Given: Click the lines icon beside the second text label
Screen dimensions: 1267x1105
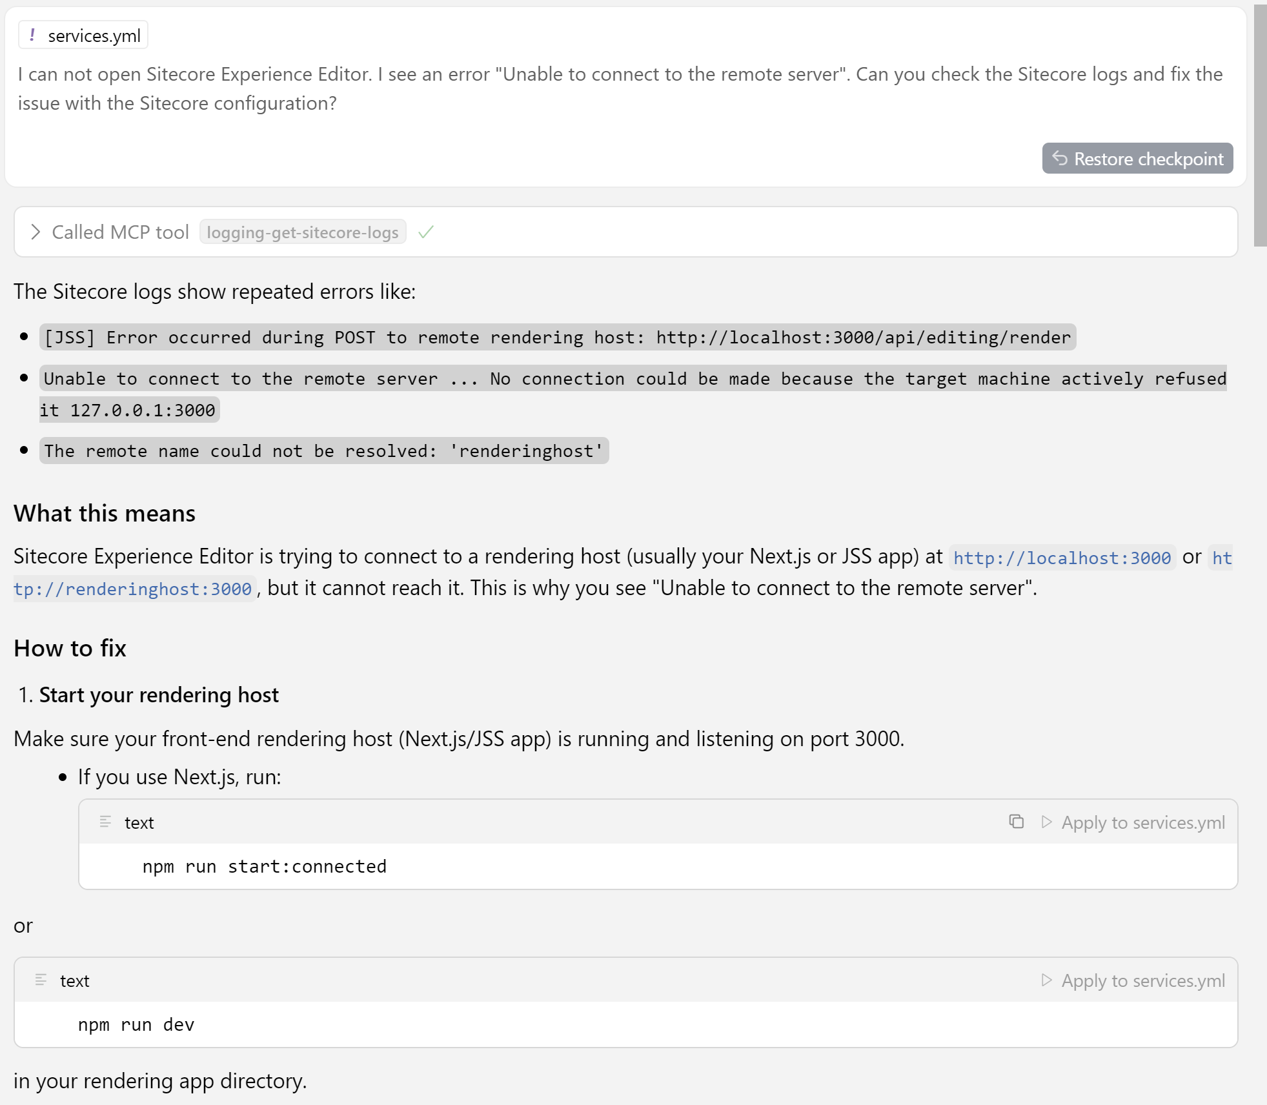Looking at the screenshot, I should point(42,980).
